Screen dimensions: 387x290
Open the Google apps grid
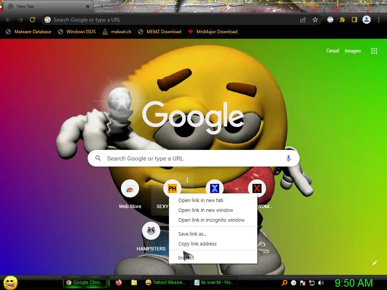[x=374, y=51]
